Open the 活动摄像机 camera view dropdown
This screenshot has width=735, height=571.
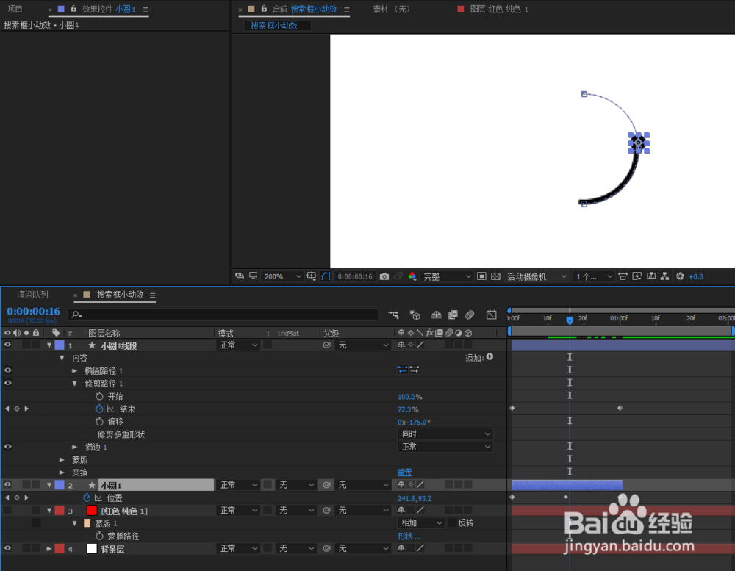[x=537, y=276]
